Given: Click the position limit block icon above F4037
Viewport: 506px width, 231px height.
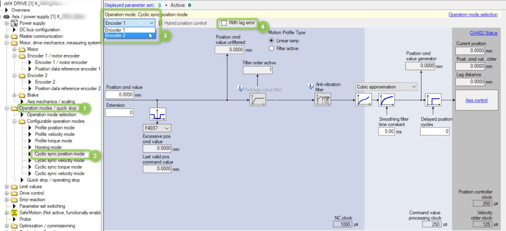Looking at the screenshot, I should click(158, 115).
